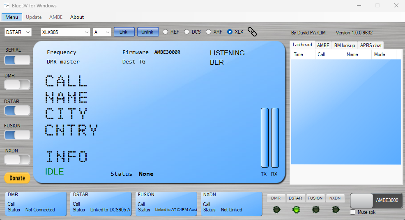The height and width of the screenshot is (220, 405).
Task: Click the large CNTRY display text
Action: pos(71,130)
